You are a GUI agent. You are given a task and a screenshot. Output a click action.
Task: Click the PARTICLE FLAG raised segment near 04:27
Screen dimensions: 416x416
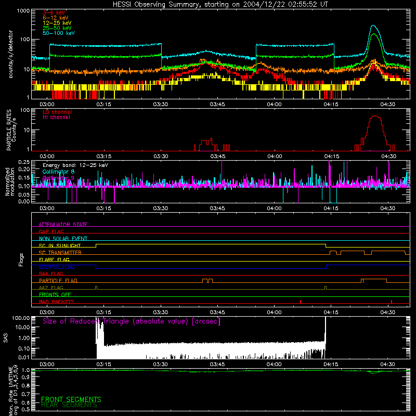[374, 279]
